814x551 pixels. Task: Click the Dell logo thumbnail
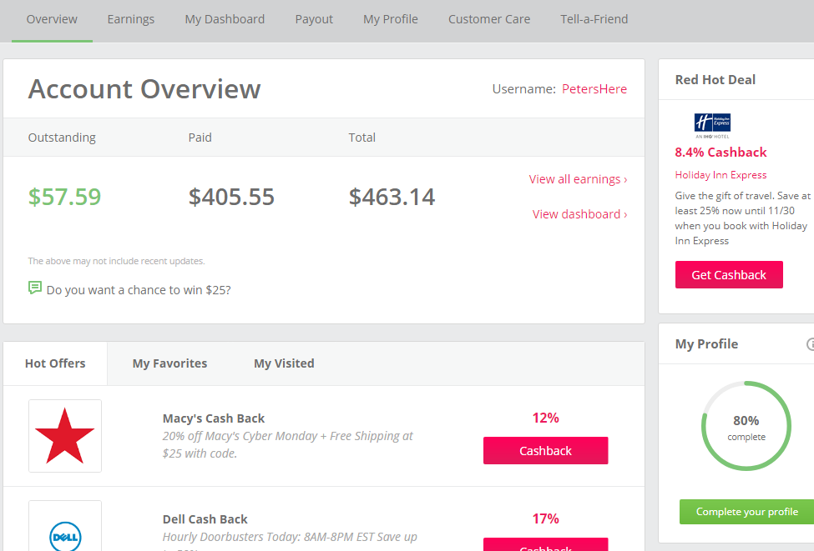[65, 528]
